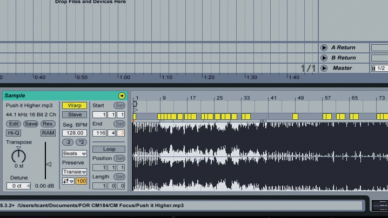The width and height of the screenshot is (388, 218).
Task: Open the transient loop mode dropdown
Action: pyautogui.click(x=68, y=181)
